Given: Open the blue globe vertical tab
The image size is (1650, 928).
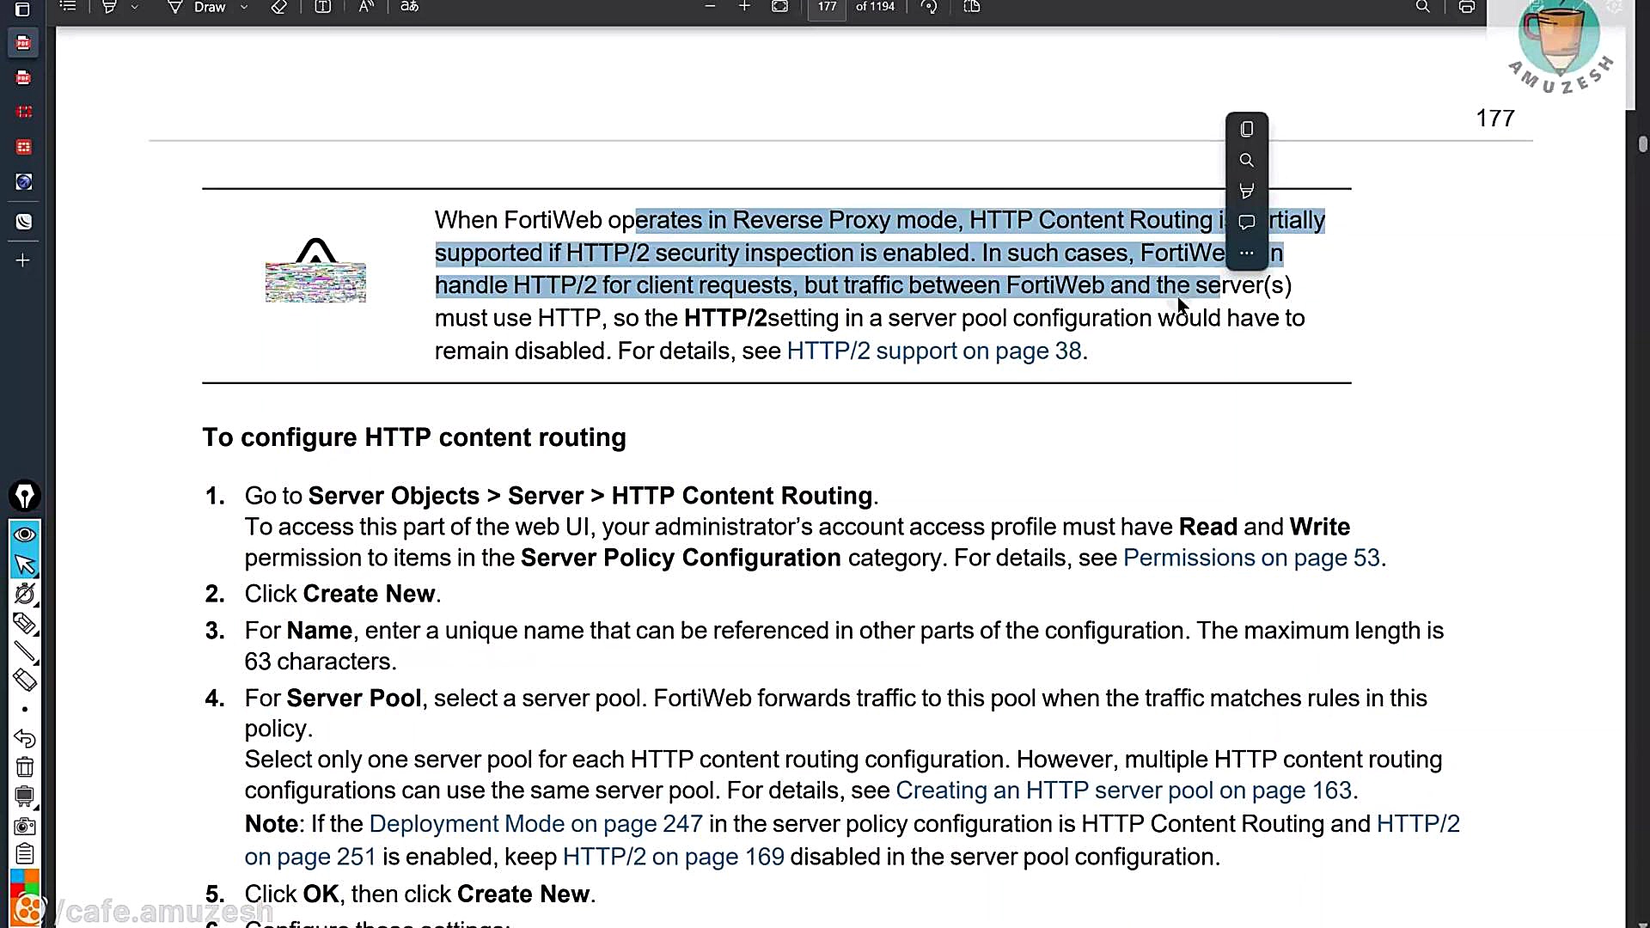Looking at the screenshot, I should coord(23,182).
